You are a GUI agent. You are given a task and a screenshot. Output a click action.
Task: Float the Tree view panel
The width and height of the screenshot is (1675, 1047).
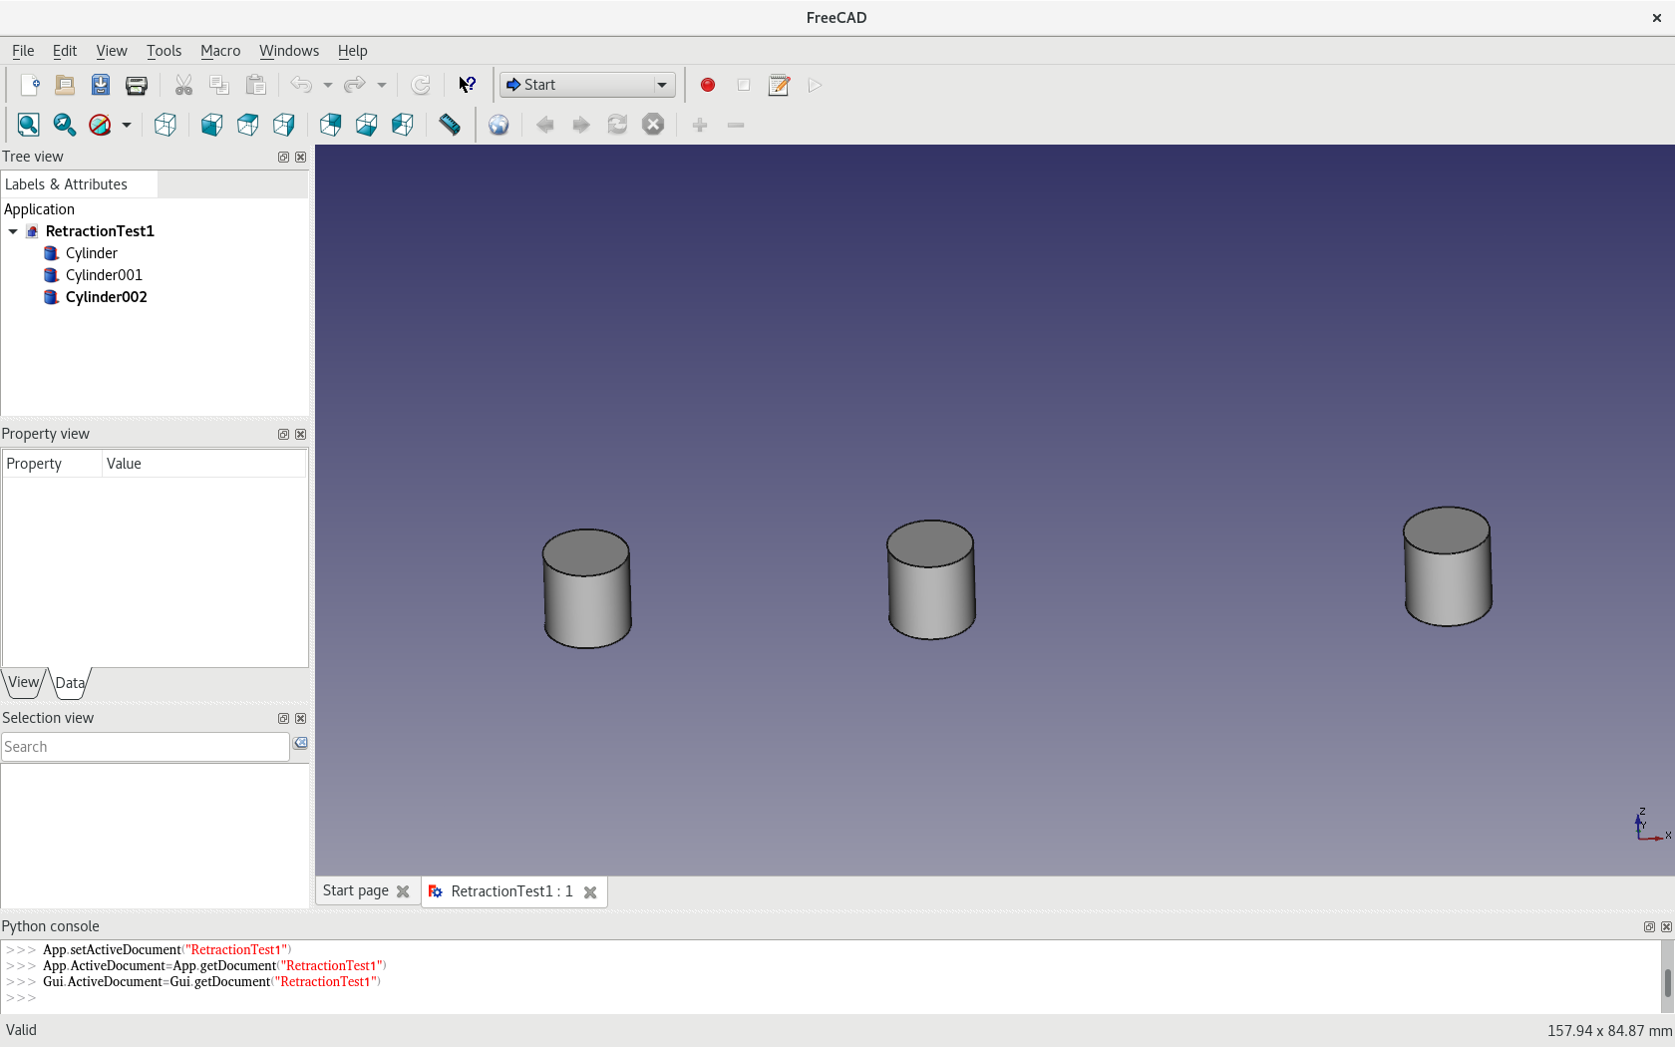[x=283, y=157]
